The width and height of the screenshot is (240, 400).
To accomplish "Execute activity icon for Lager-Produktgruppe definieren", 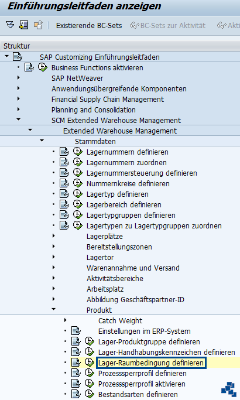I will click(x=90, y=341).
